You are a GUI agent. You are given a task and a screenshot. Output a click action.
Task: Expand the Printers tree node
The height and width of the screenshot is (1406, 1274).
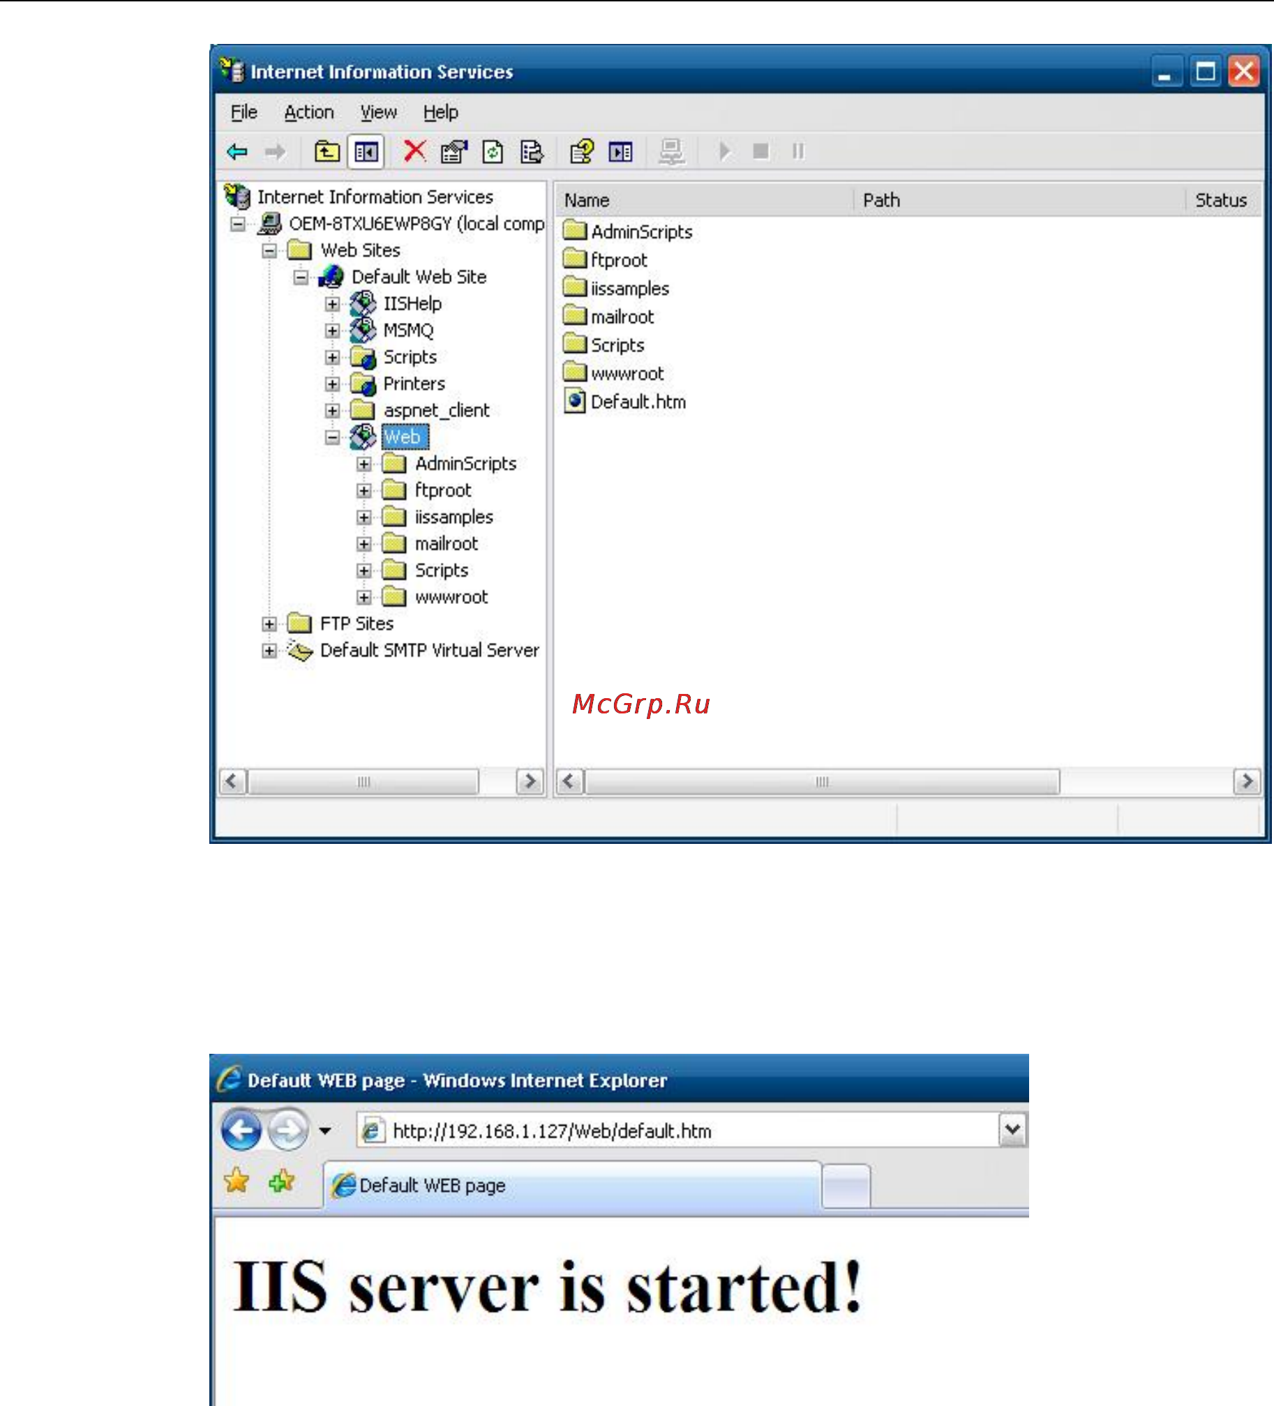pyautogui.click(x=333, y=384)
